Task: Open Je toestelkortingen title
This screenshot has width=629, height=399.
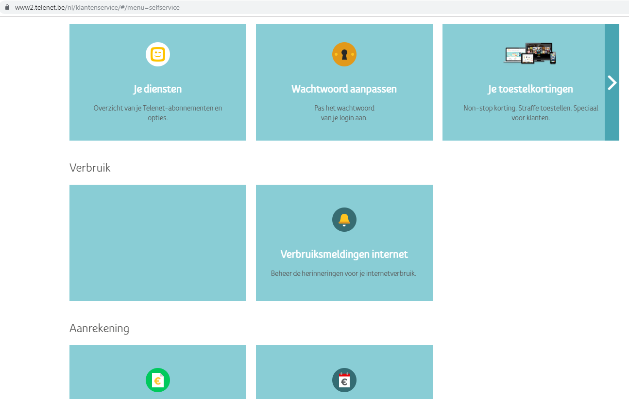Action: tap(530, 89)
